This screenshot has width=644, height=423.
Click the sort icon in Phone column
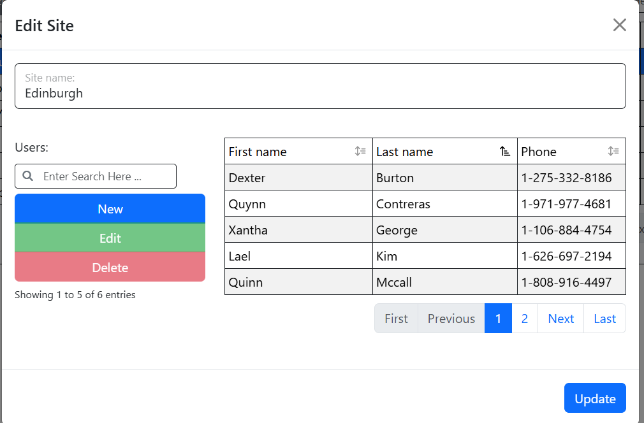pos(613,152)
